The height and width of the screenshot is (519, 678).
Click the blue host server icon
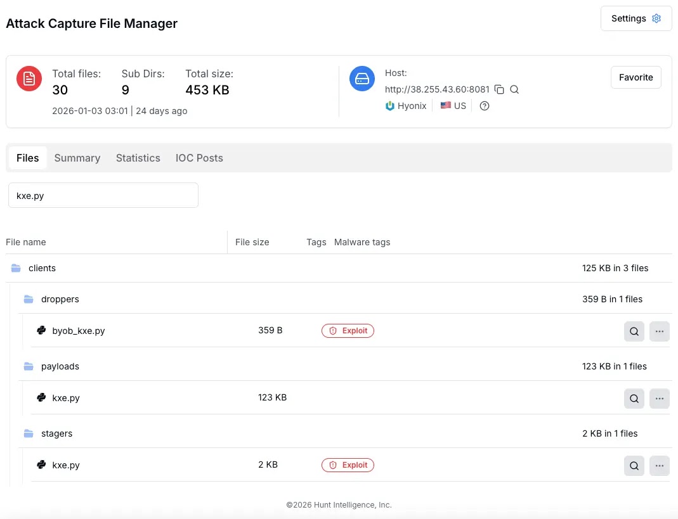[x=362, y=79]
